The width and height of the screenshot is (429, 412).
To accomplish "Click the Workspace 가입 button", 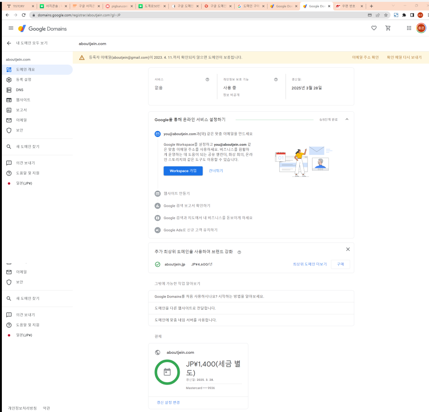I will [x=183, y=170].
